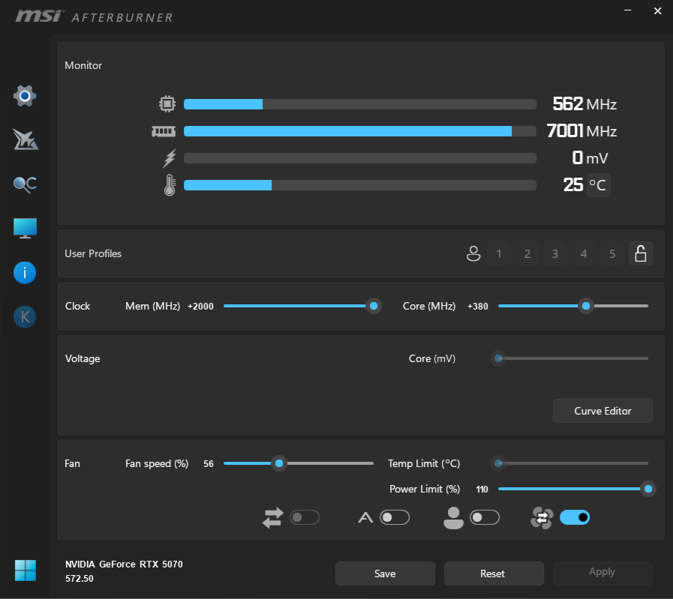This screenshot has height=599, width=673.
Task: Click the user profile person icon
Action: 473,254
